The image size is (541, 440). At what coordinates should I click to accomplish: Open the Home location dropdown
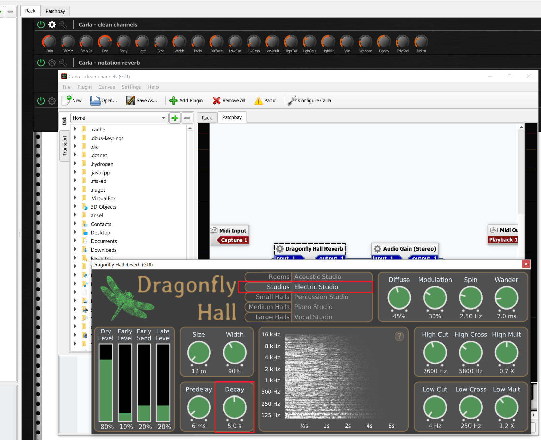pyautogui.click(x=163, y=118)
